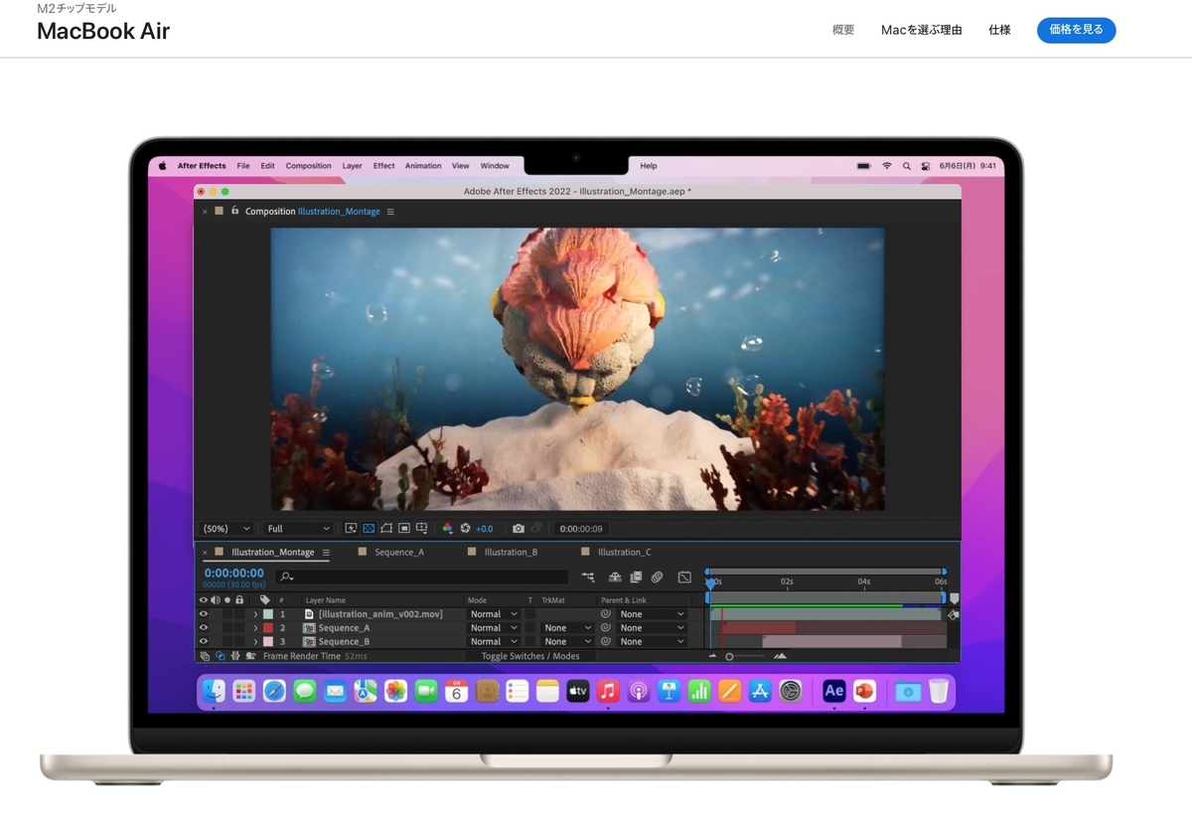The height and width of the screenshot is (818, 1192).
Task: Open Control Center in the menu bar
Action: pyautogui.click(x=925, y=166)
